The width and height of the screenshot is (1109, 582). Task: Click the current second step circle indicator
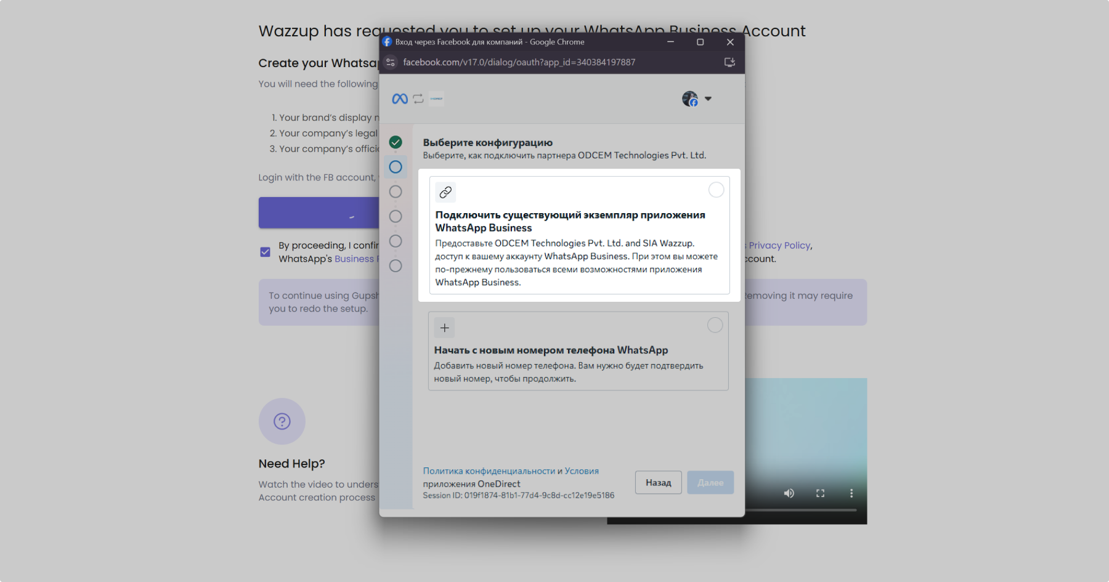[x=396, y=167]
